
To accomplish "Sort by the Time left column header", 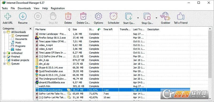I will tap(110, 29).
